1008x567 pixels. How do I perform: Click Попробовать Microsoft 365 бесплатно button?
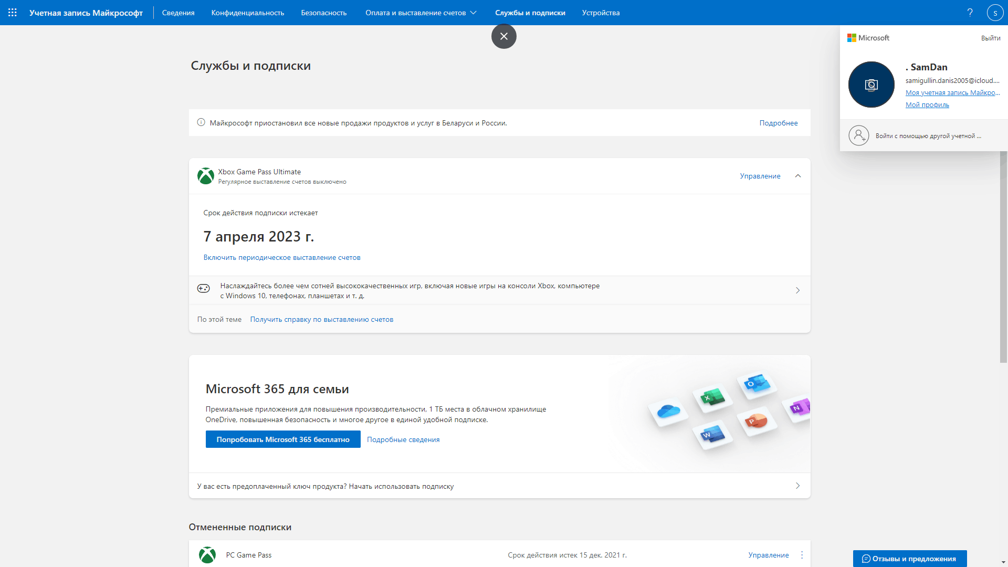(x=283, y=439)
